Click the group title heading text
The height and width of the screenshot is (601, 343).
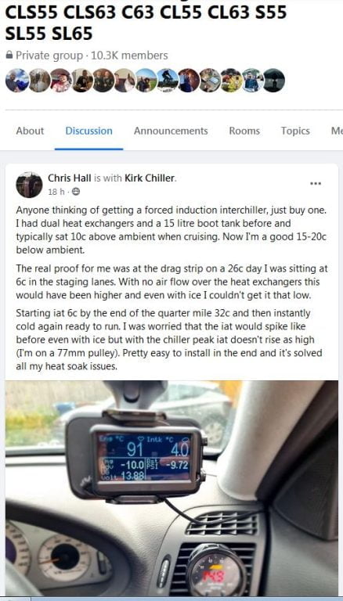click(x=146, y=22)
